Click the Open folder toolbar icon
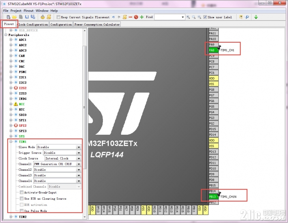 [15, 17]
